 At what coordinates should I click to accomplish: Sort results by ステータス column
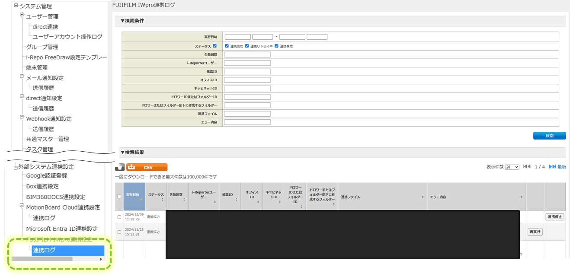(156, 197)
